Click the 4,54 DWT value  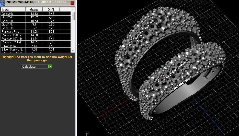[51, 50]
